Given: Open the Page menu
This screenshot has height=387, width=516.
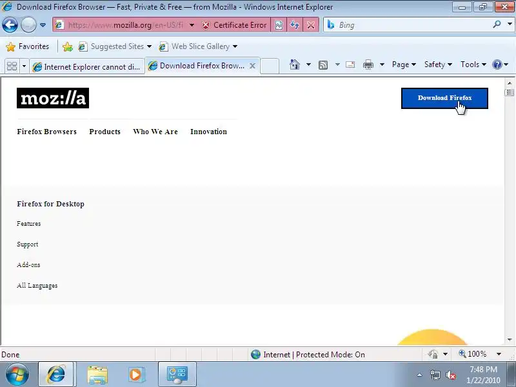Looking at the screenshot, I should pos(404,64).
